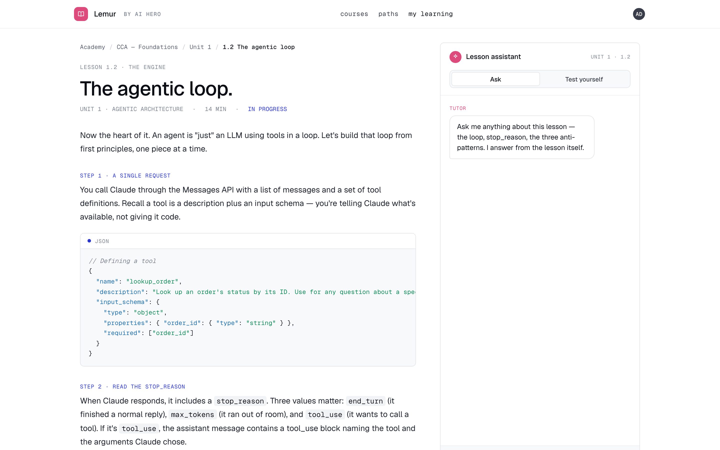Switch to the Test yourself tab
The height and width of the screenshot is (450, 720).
pyautogui.click(x=584, y=79)
